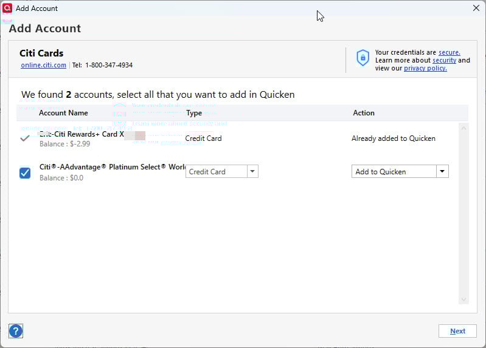Open help with the question mark icon
Viewport: 486px width, 348px height.
click(x=16, y=331)
